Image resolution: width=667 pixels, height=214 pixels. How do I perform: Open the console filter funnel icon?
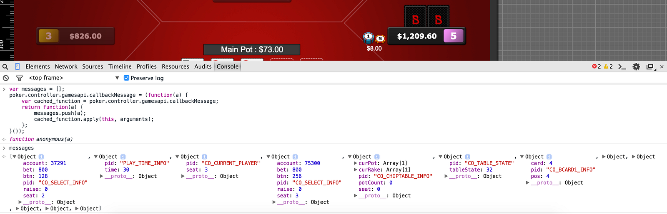coord(19,78)
